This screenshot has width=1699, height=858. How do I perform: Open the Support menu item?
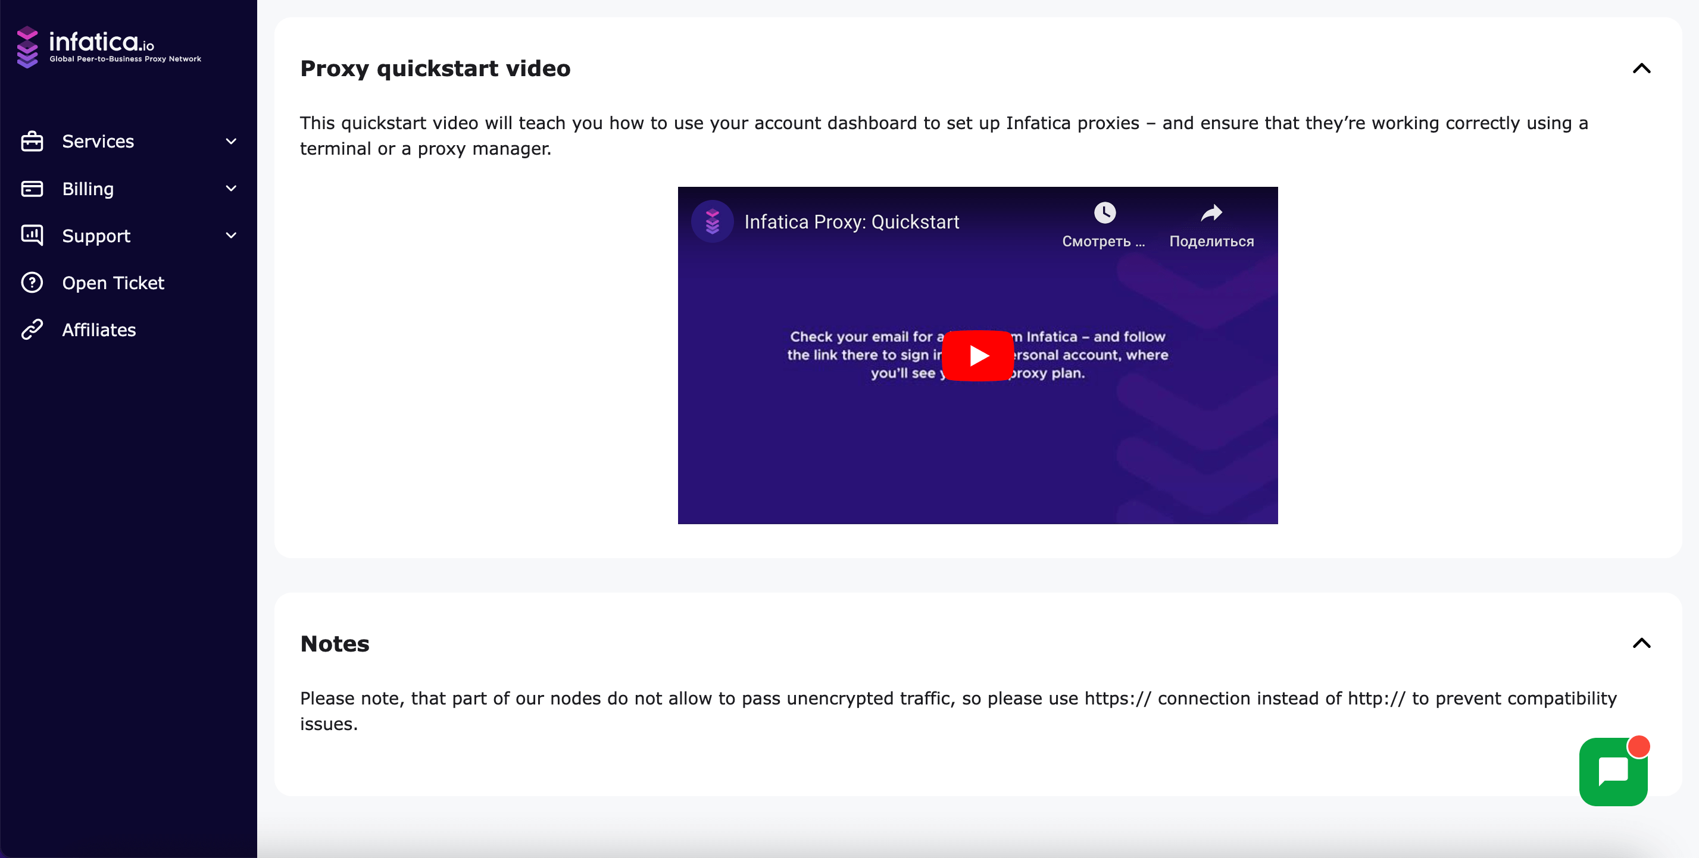(x=129, y=235)
